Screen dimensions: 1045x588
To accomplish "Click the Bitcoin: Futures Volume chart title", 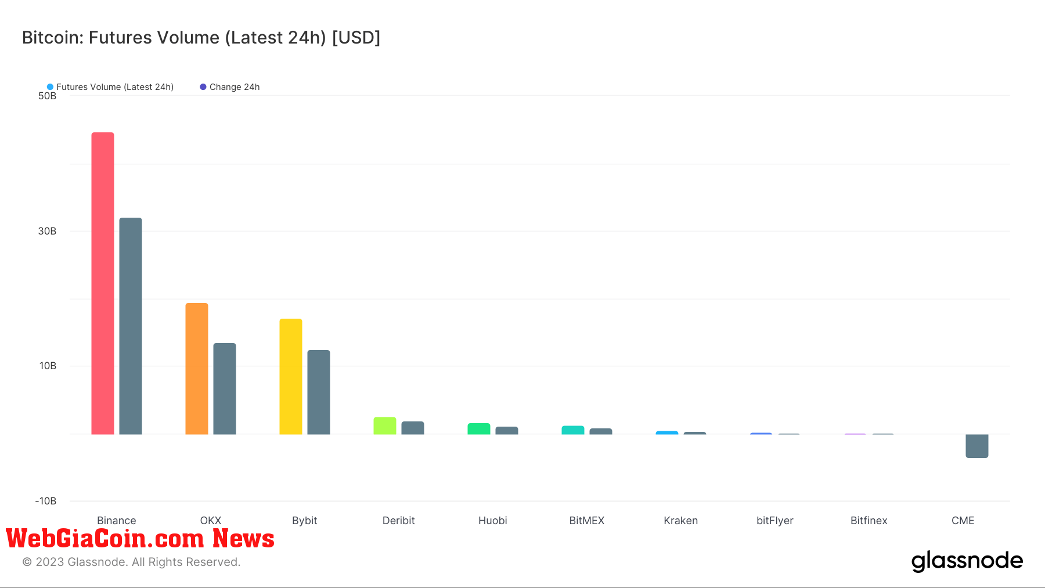I will tap(201, 38).
